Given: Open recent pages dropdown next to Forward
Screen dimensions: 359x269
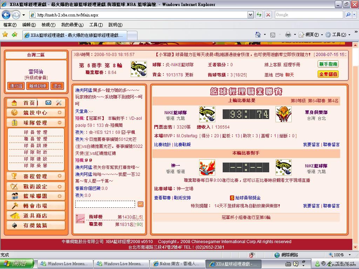Looking at the screenshot, I should point(23,15).
